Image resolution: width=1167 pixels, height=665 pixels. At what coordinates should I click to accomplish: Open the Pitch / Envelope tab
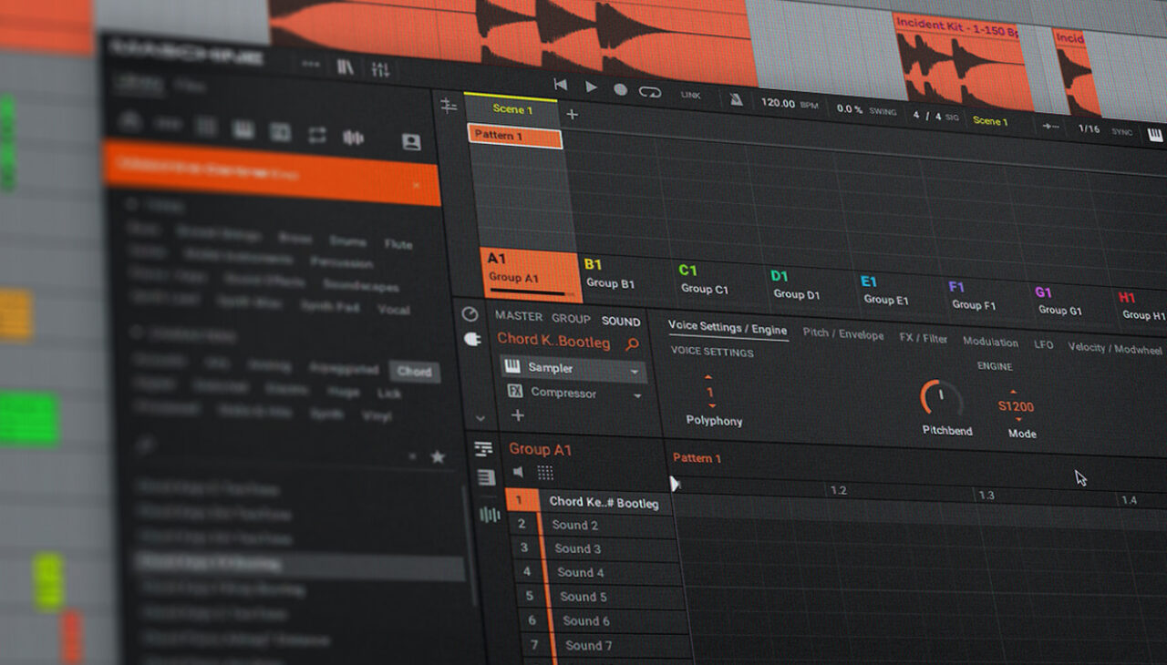pos(842,334)
